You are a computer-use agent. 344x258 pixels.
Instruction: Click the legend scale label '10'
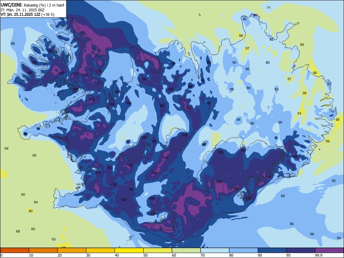(31, 255)
